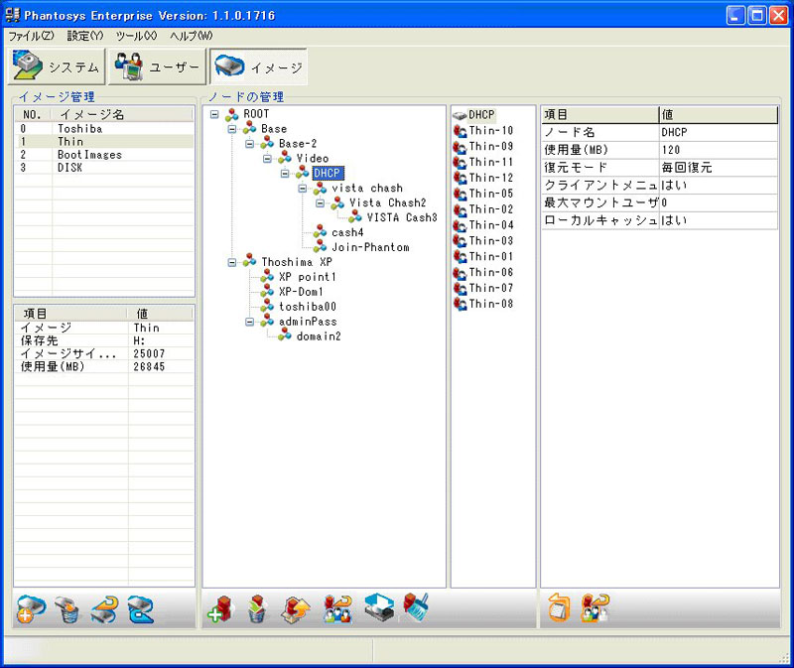Image resolution: width=794 pixels, height=668 pixels.
Task: Collapse the Base-2 tree node
Action: 250,144
